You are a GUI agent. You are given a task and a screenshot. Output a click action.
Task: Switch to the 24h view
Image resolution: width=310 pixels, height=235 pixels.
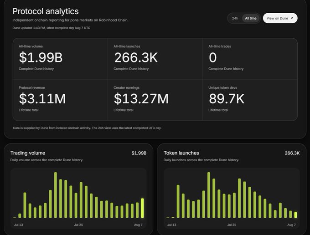(235, 18)
